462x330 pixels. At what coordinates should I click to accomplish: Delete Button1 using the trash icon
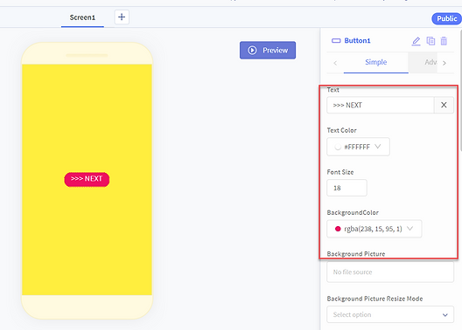[444, 41]
